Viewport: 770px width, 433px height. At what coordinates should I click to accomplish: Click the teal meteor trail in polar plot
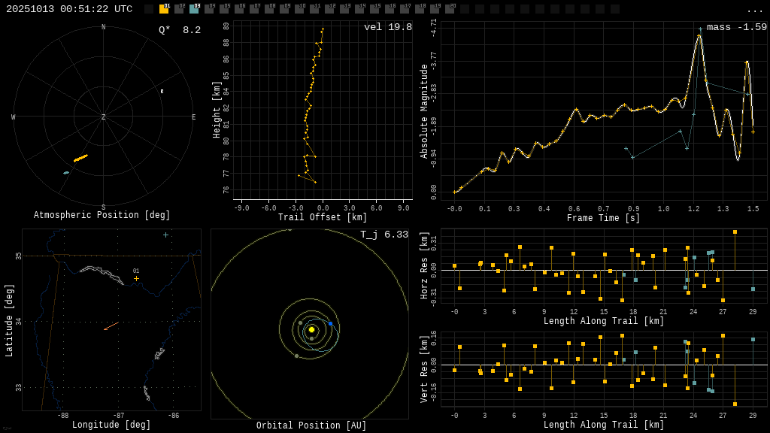pyautogui.click(x=66, y=173)
